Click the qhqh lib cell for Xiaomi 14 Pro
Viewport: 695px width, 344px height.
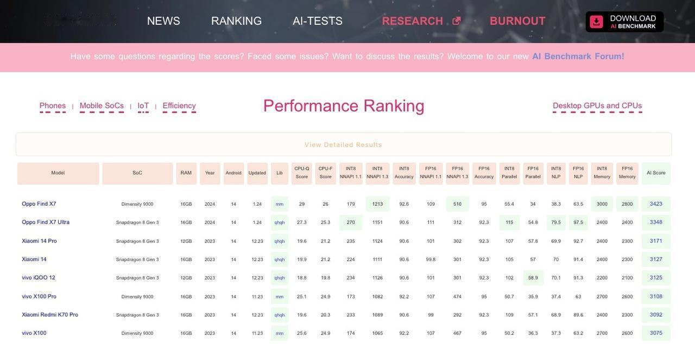(x=280, y=241)
